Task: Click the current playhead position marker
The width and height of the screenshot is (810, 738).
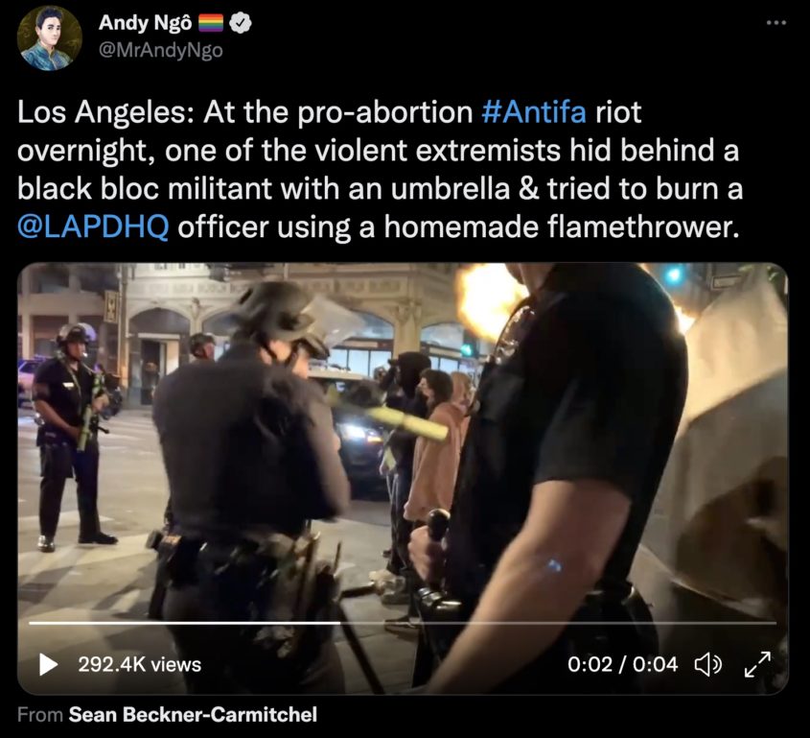Action: (339, 623)
